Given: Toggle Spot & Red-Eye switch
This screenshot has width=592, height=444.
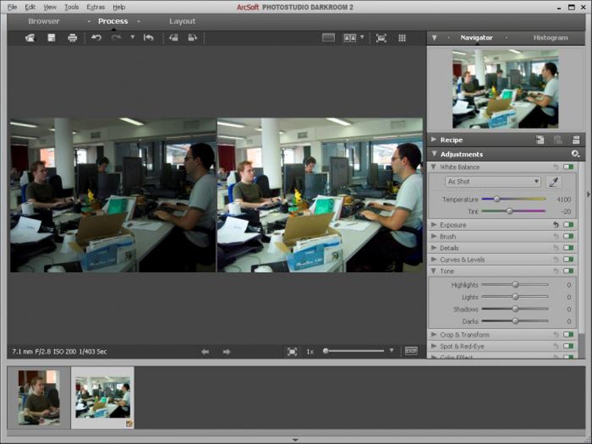Looking at the screenshot, I should [x=568, y=346].
